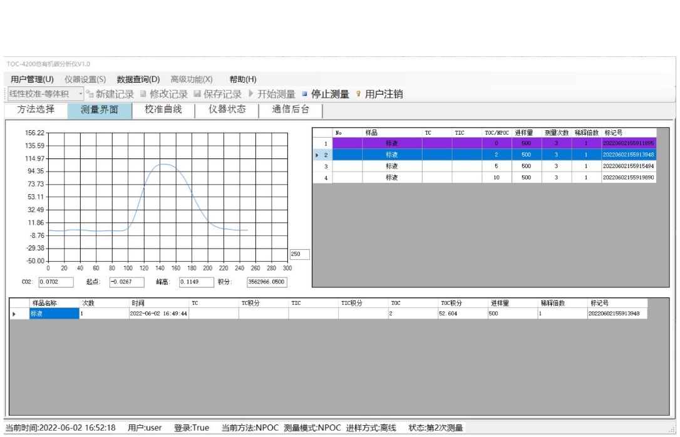Click the 稀释倍数 header in upper table
The image size is (680, 437).
coord(586,133)
